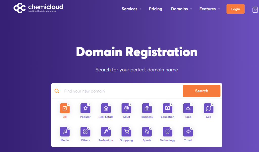Select the Professions wrench category icon
259x152 pixels.
point(106,132)
